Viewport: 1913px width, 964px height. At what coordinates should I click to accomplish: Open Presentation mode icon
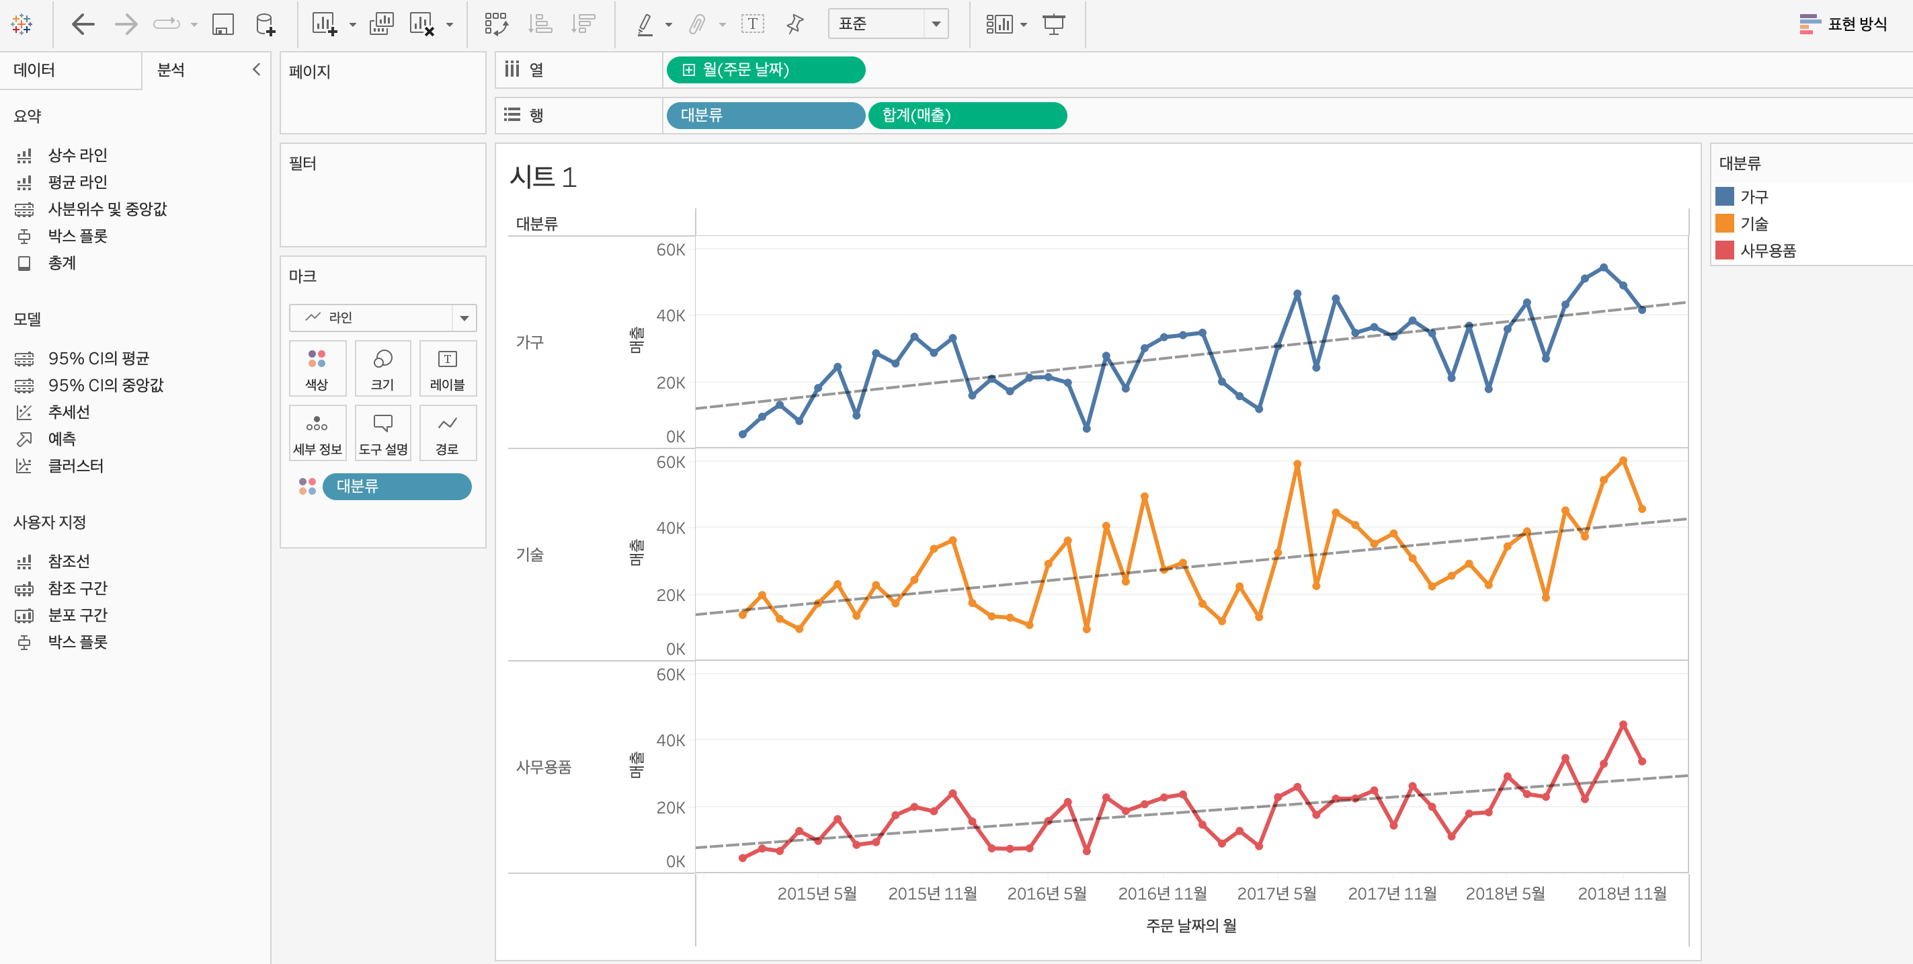click(1053, 24)
